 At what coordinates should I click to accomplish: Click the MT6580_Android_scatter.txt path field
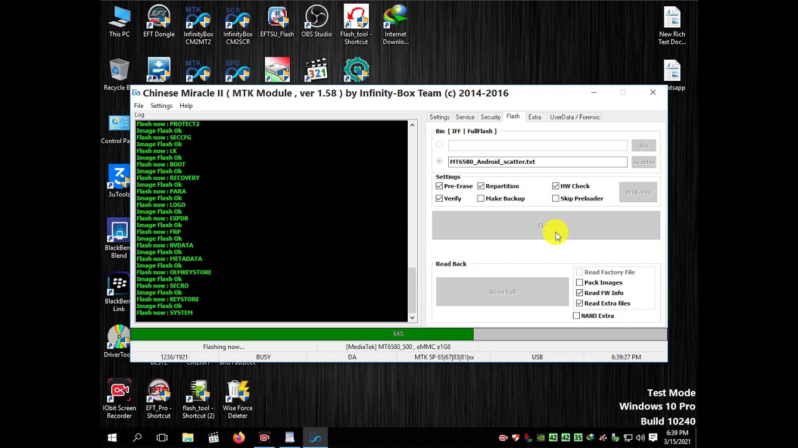pyautogui.click(x=537, y=162)
